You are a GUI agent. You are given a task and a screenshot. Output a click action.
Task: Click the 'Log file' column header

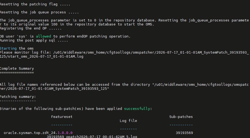(x=128, y=121)
